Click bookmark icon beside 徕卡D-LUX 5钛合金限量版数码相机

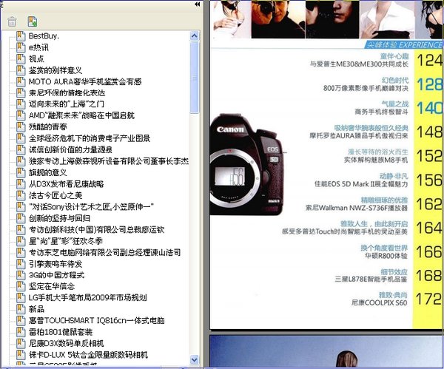tap(21, 354)
